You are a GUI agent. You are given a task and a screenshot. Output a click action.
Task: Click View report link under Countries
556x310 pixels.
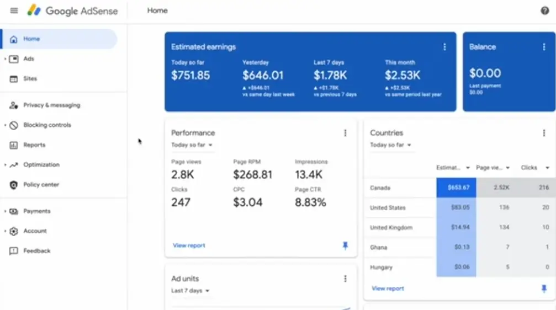point(388,288)
